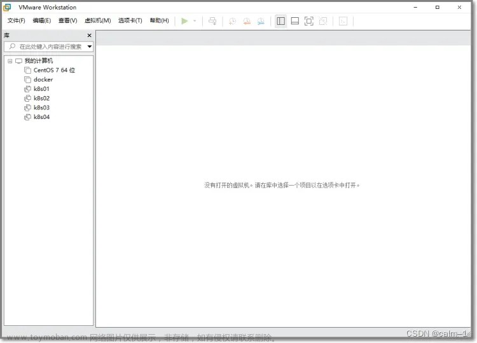Click the Unity mode toolbar icon
This screenshot has width=477, height=343.
click(322, 21)
